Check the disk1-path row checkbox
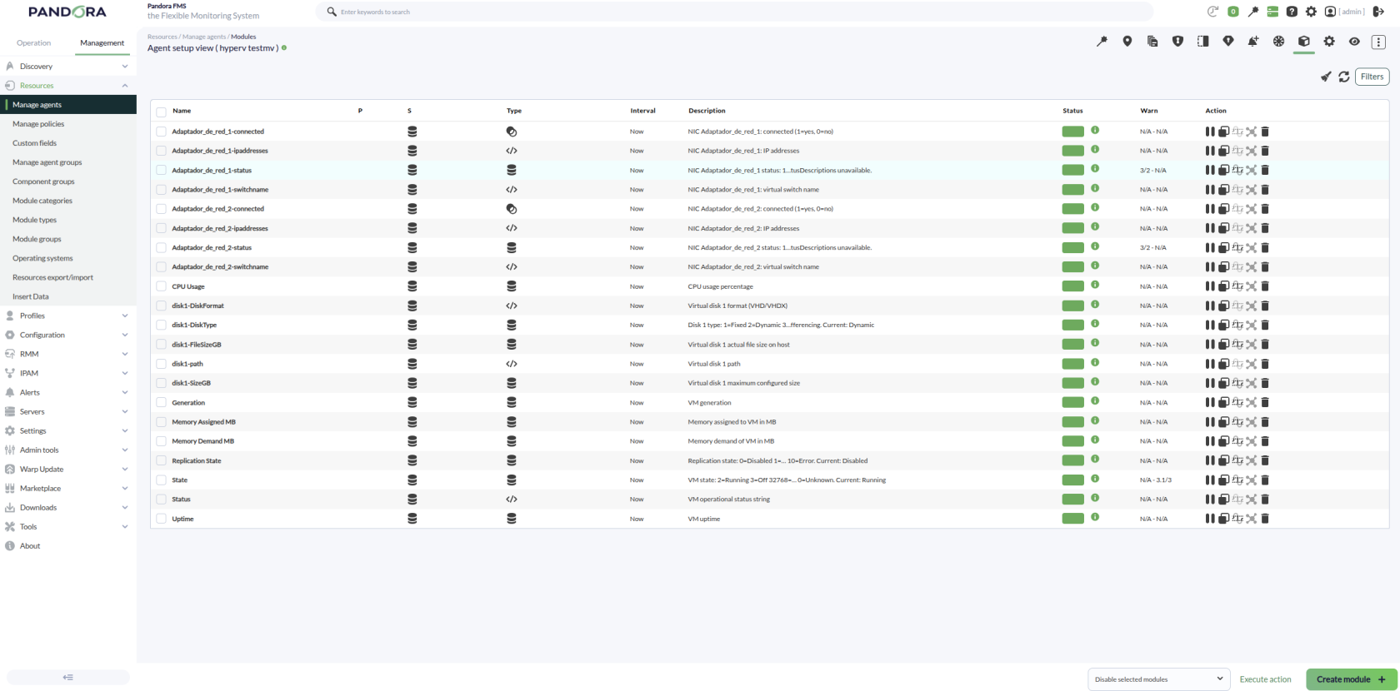 (x=162, y=364)
